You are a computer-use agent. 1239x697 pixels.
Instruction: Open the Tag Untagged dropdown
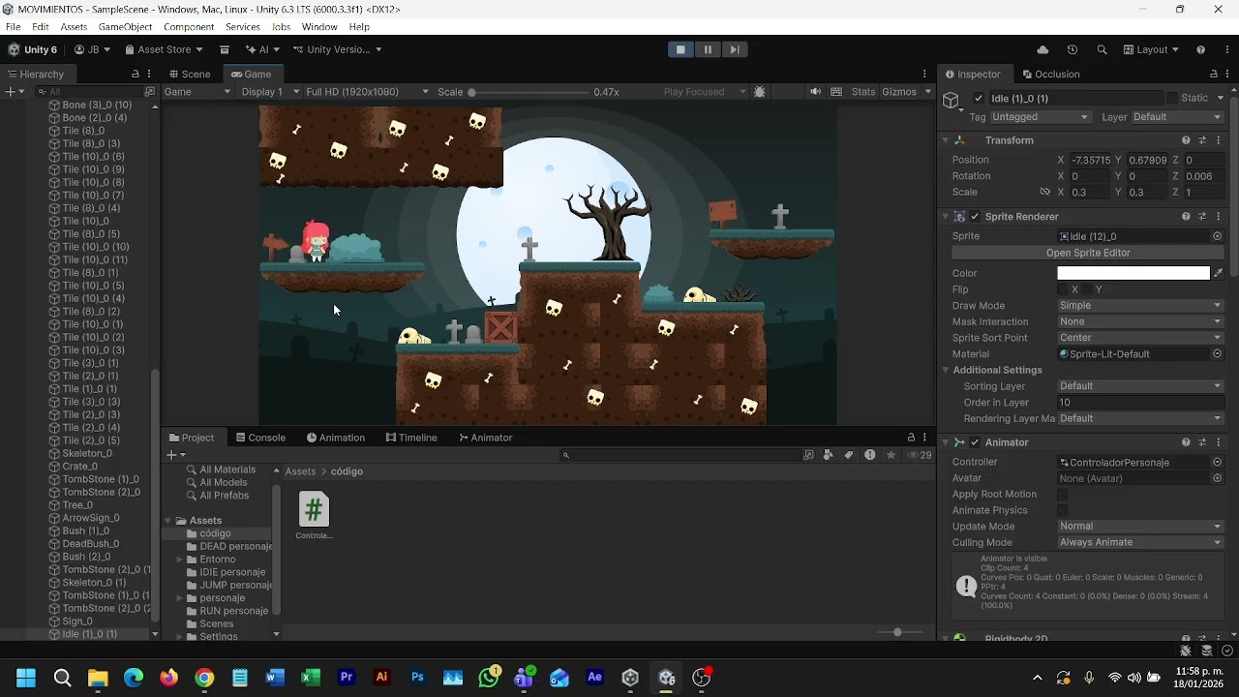tap(1041, 117)
